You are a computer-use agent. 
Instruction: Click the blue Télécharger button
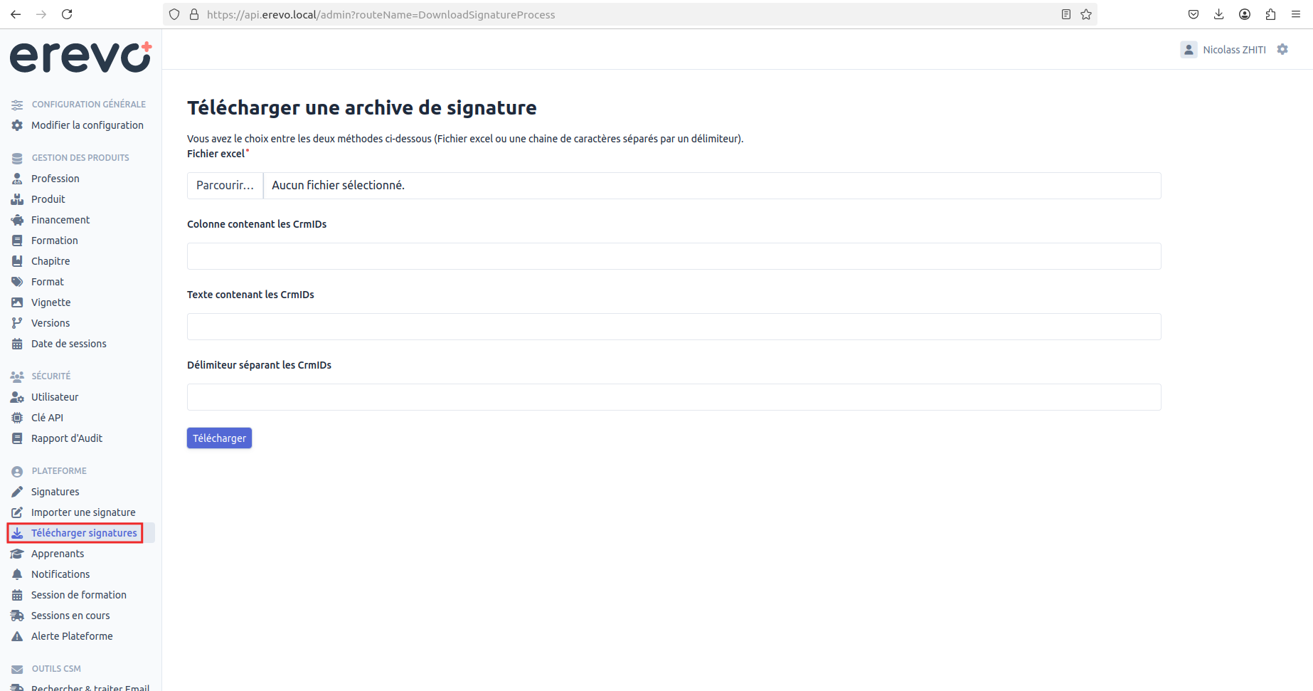[219, 438]
